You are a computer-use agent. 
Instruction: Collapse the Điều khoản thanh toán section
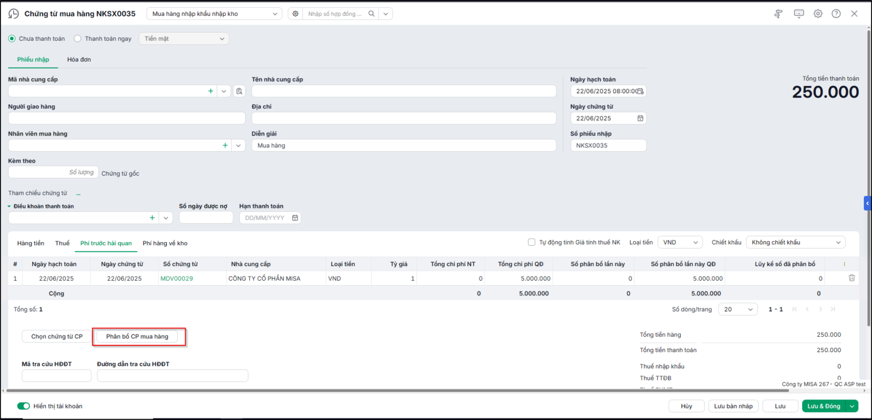[x=9, y=206]
